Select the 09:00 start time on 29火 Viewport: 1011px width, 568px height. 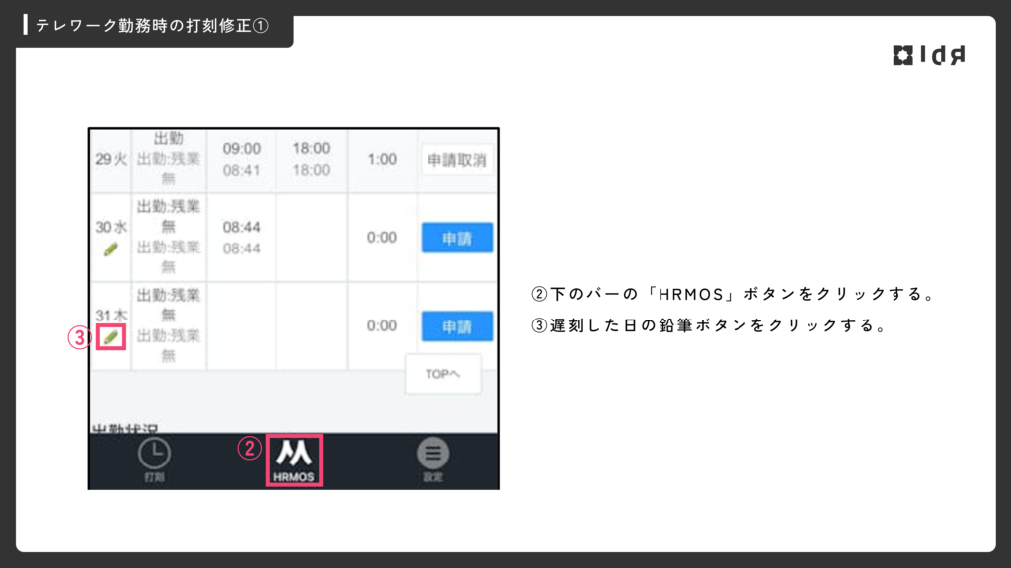(x=241, y=149)
